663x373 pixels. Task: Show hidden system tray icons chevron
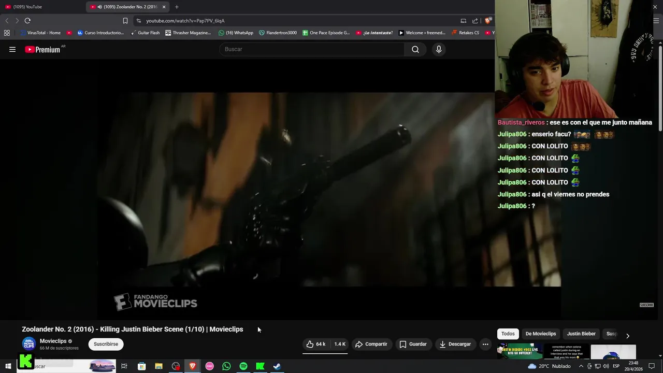(x=581, y=366)
